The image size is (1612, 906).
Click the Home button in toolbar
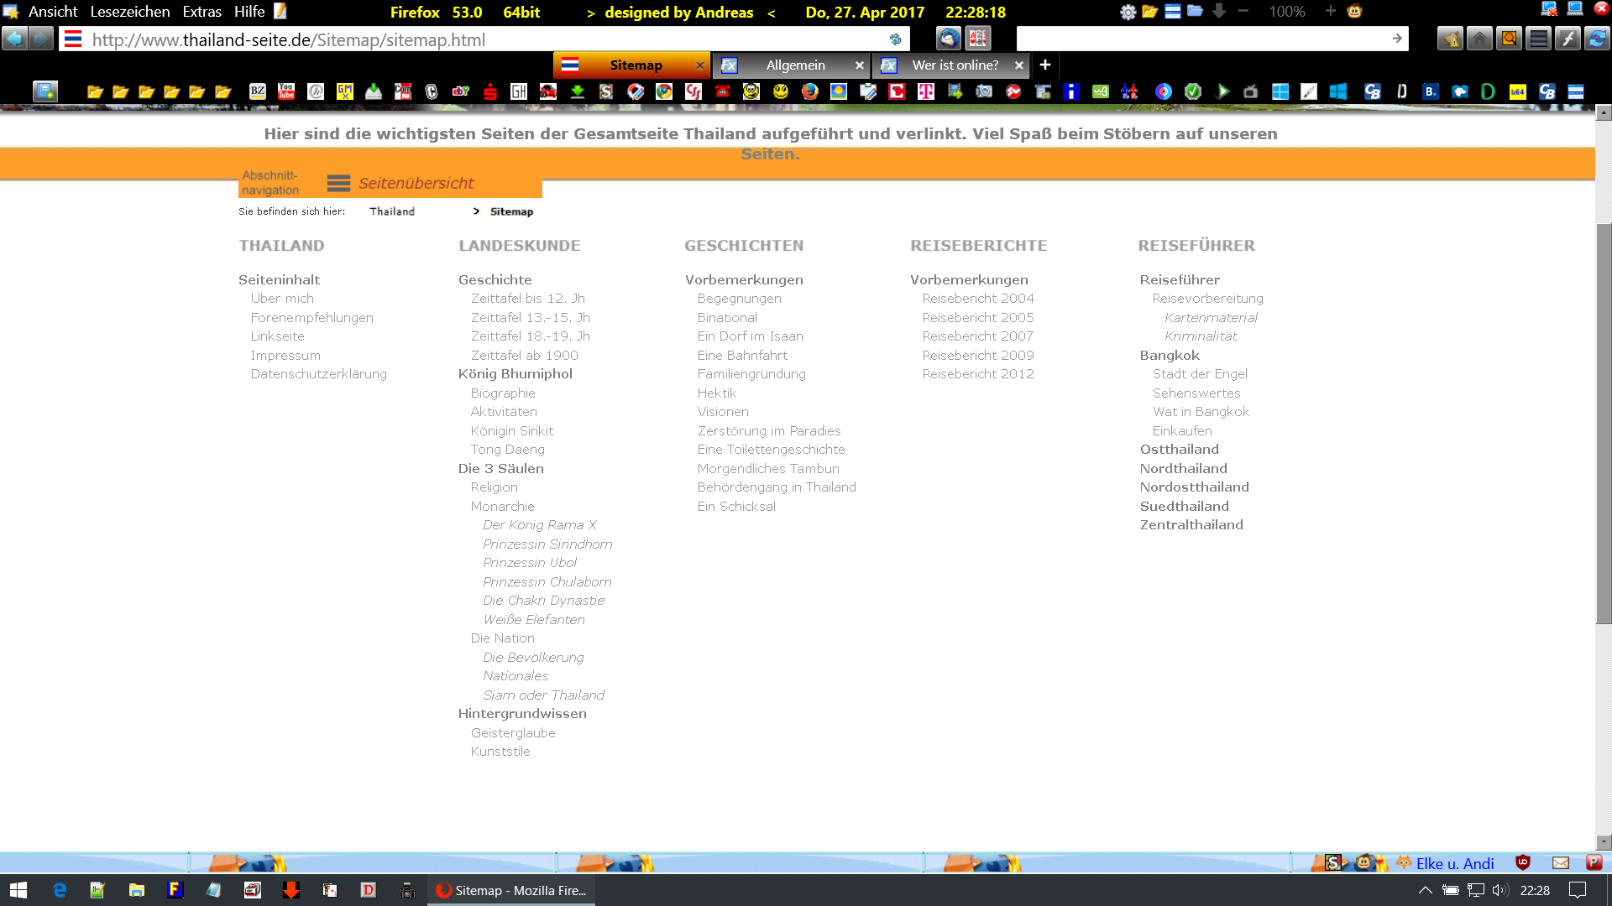pyautogui.click(x=1479, y=39)
